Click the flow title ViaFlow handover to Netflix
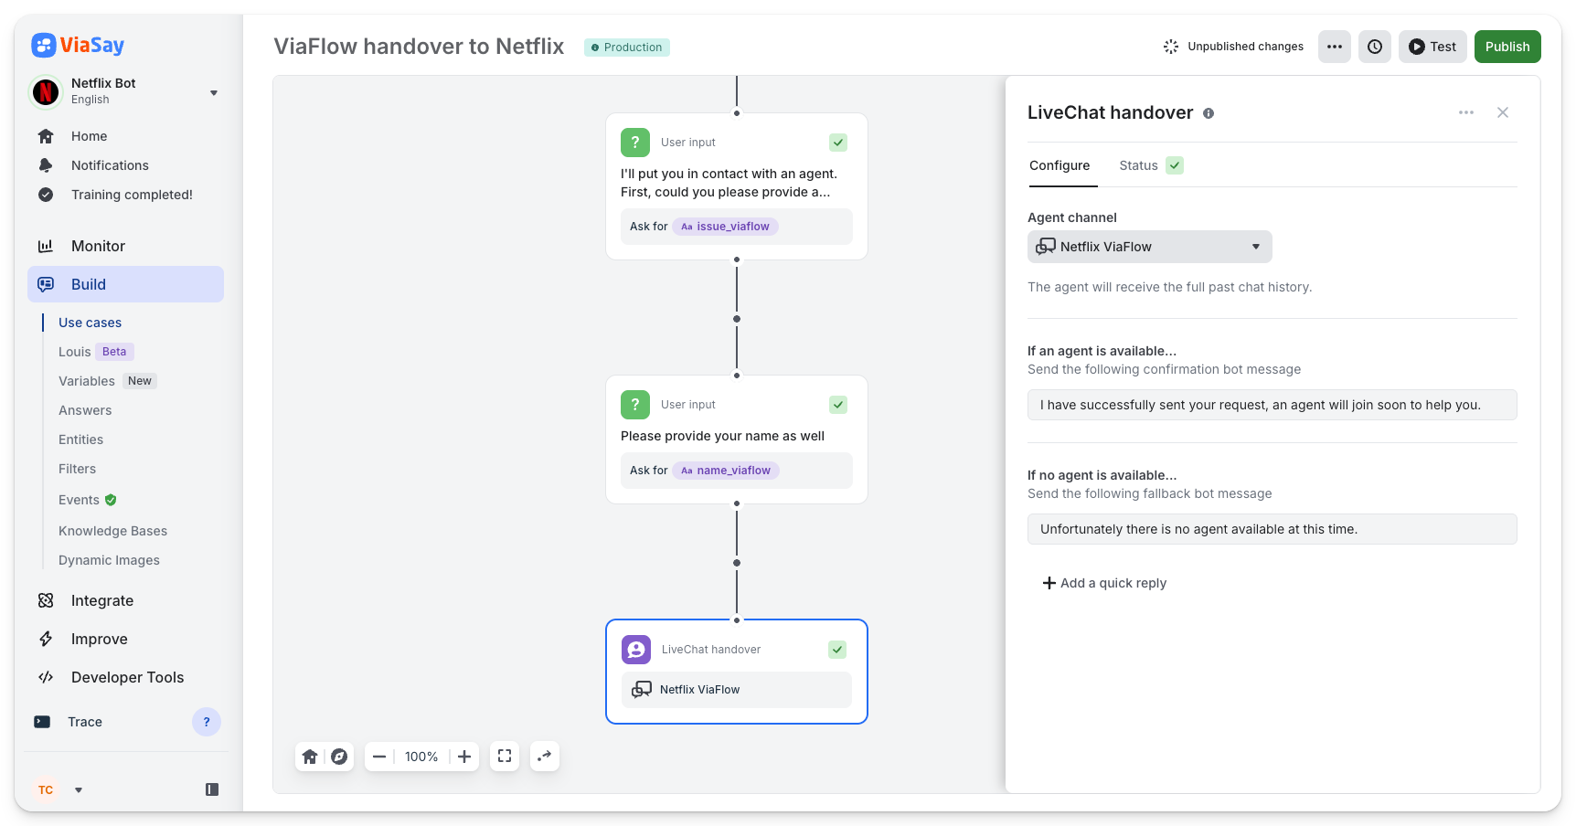 419,47
